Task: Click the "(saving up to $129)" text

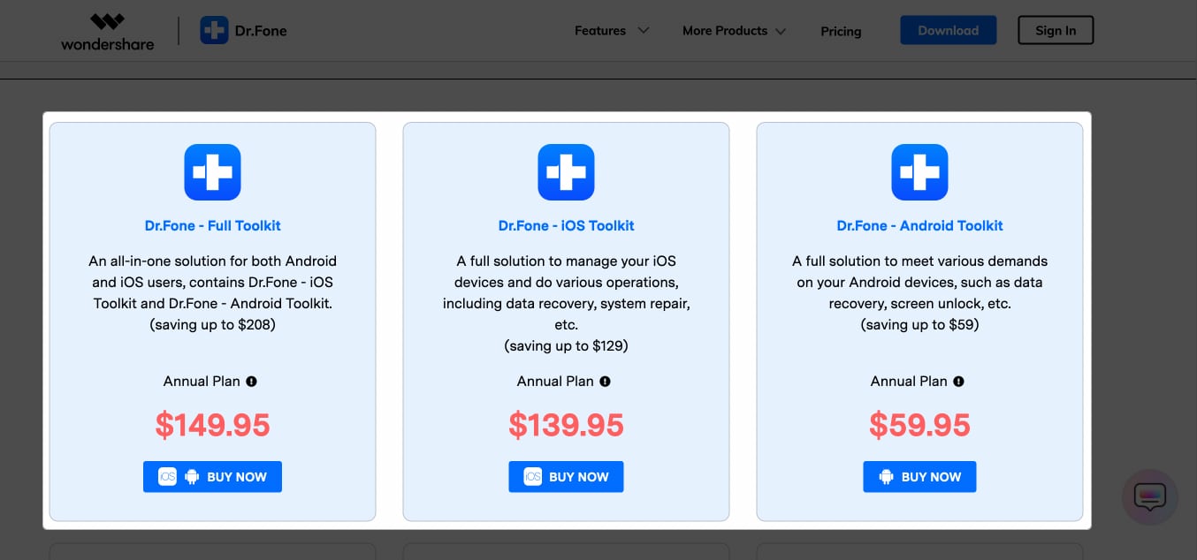Action: 566,346
